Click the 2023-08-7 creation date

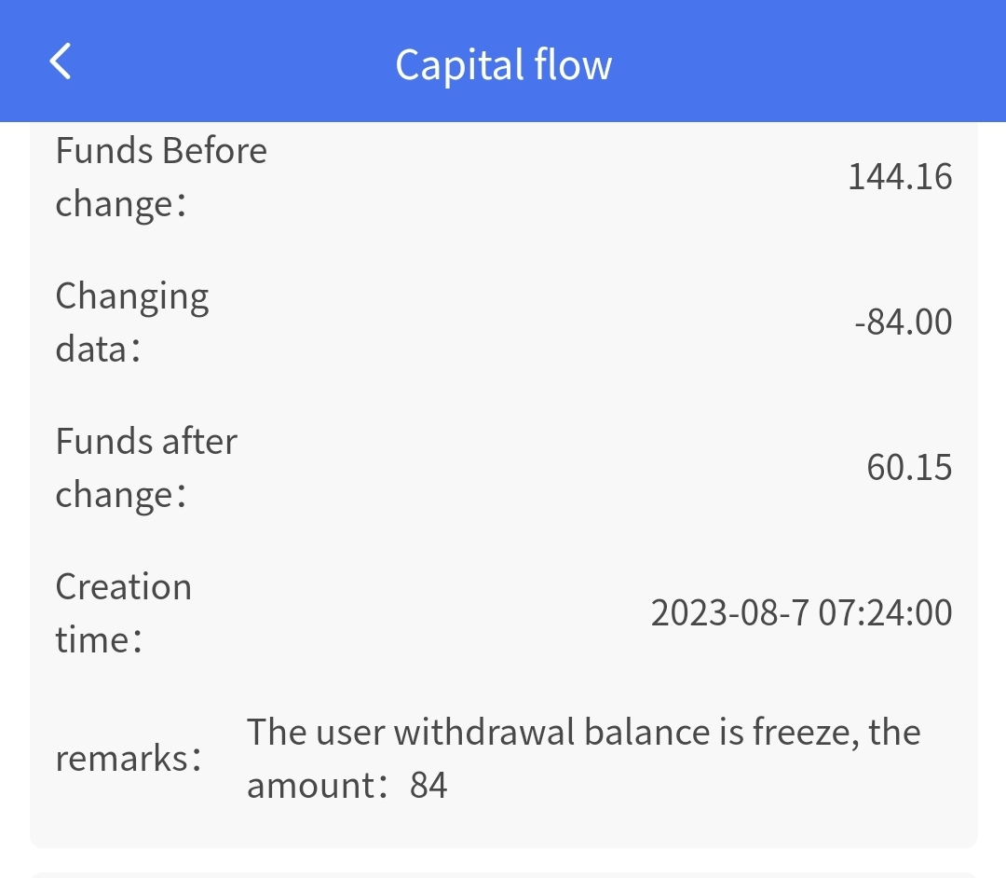tap(729, 613)
